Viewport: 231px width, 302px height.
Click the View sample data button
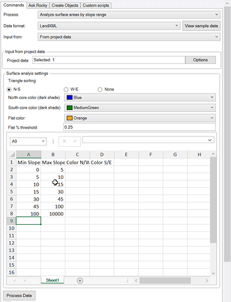pyautogui.click(x=201, y=26)
